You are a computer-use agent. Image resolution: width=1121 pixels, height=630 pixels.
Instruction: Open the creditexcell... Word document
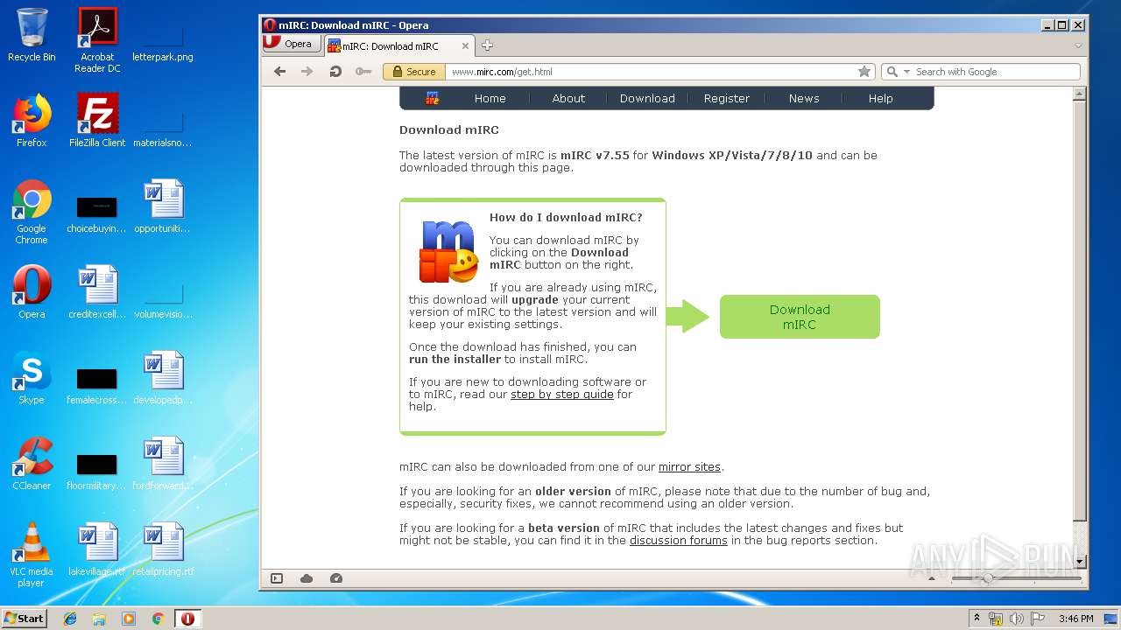click(x=97, y=292)
